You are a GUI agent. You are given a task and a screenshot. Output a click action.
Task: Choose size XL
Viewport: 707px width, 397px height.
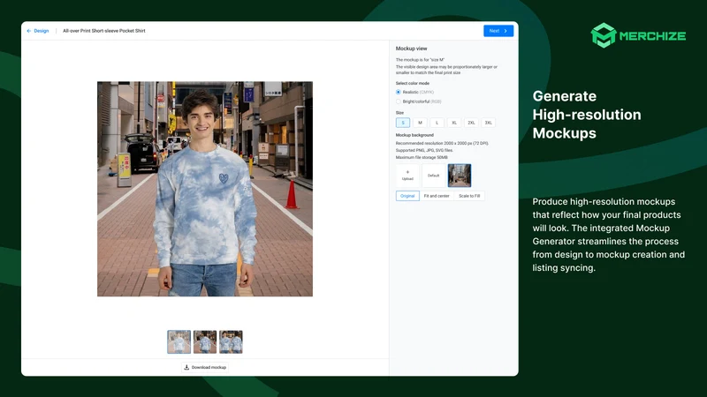454,123
